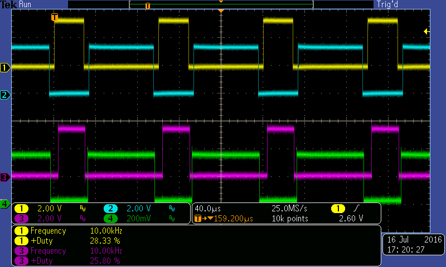Click the T marker in the record overview bar

click(147, 6)
